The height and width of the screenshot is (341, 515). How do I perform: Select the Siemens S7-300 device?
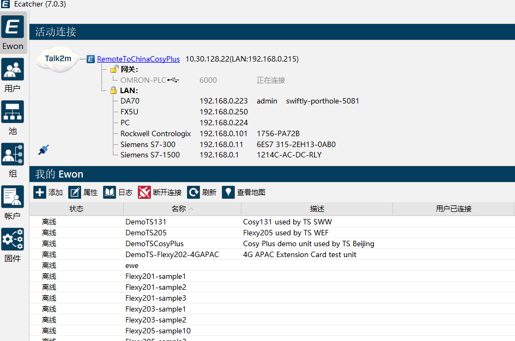point(148,144)
